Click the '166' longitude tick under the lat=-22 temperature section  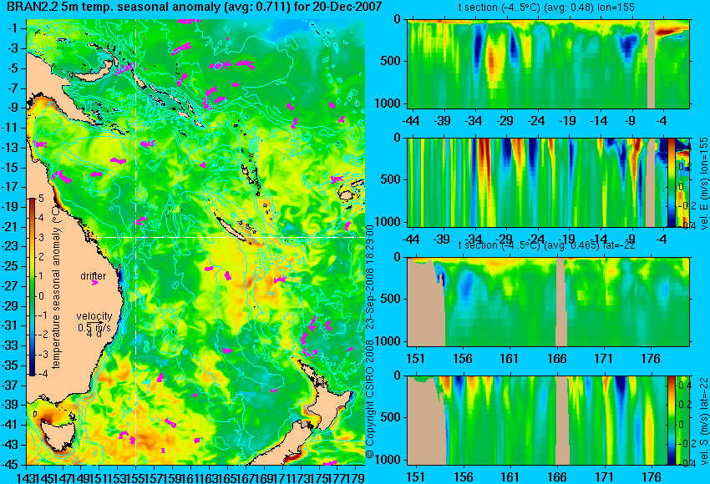[x=556, y=359]
